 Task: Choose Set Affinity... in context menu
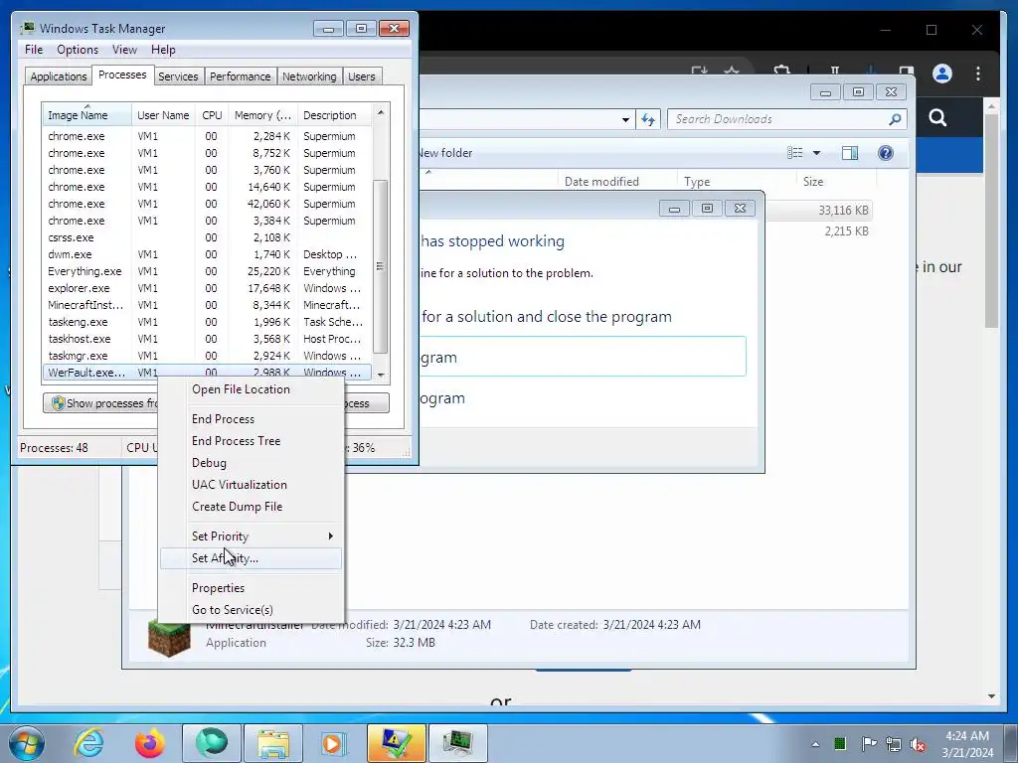tap(252, 558)
